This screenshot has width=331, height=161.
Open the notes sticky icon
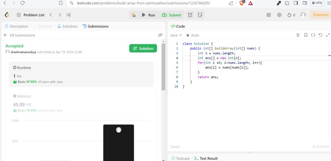pyautogui.click(x=200, y=15)
